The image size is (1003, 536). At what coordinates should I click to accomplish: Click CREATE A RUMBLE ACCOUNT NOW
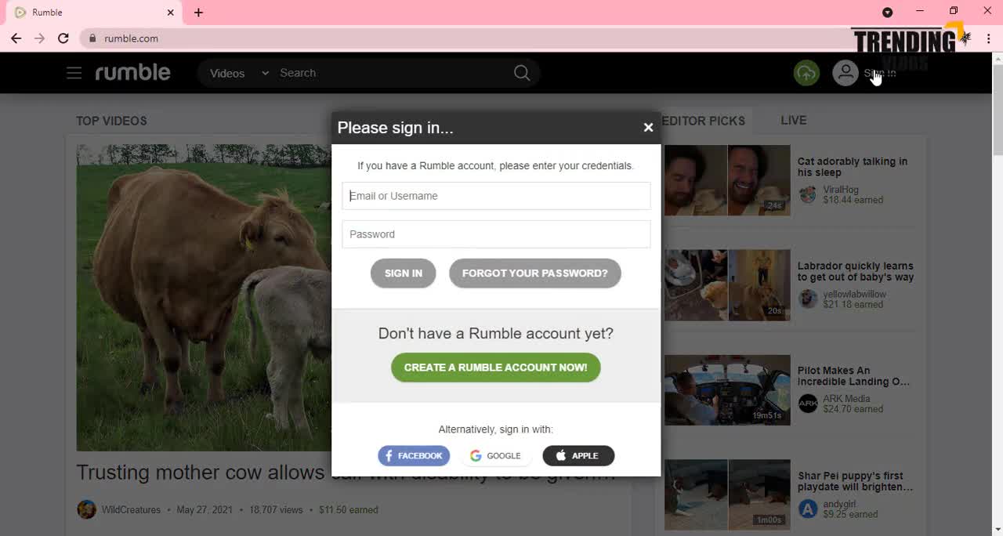496,368
